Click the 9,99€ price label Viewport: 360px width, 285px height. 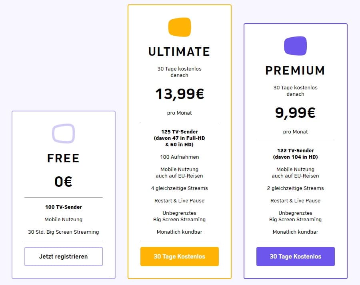[295, 113]
